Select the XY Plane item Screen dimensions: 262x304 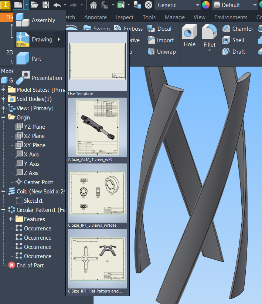click(x=31, y=145)
